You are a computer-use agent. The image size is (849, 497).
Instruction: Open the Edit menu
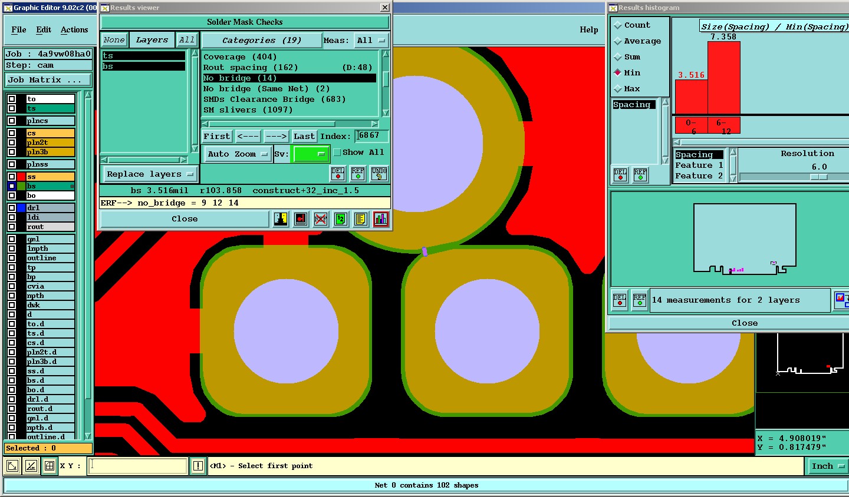coord(44,30)
